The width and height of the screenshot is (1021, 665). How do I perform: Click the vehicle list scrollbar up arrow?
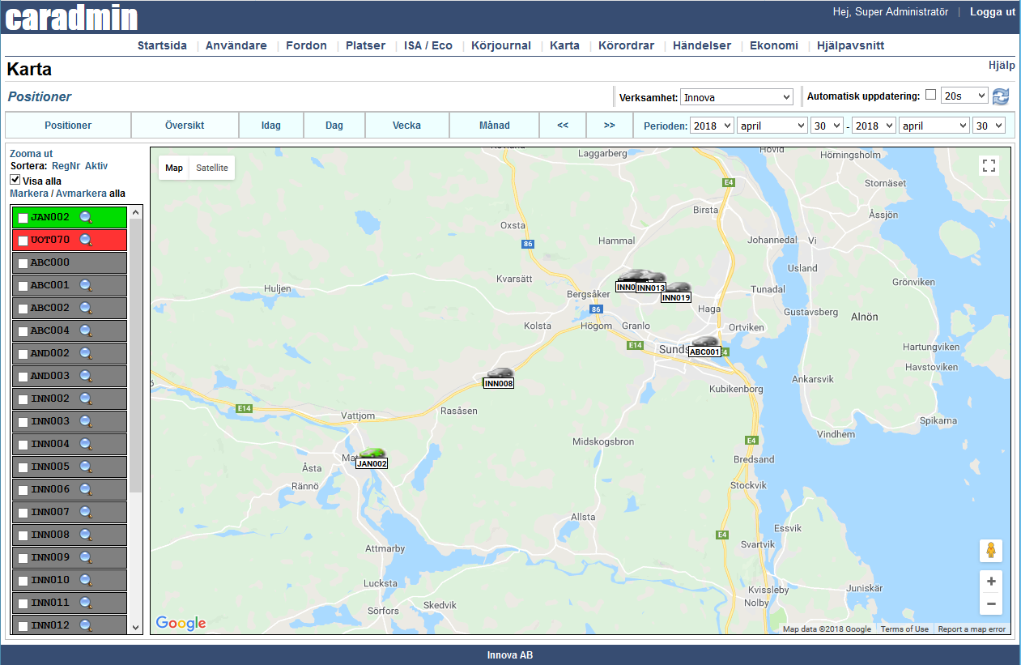tap(136, 213)
